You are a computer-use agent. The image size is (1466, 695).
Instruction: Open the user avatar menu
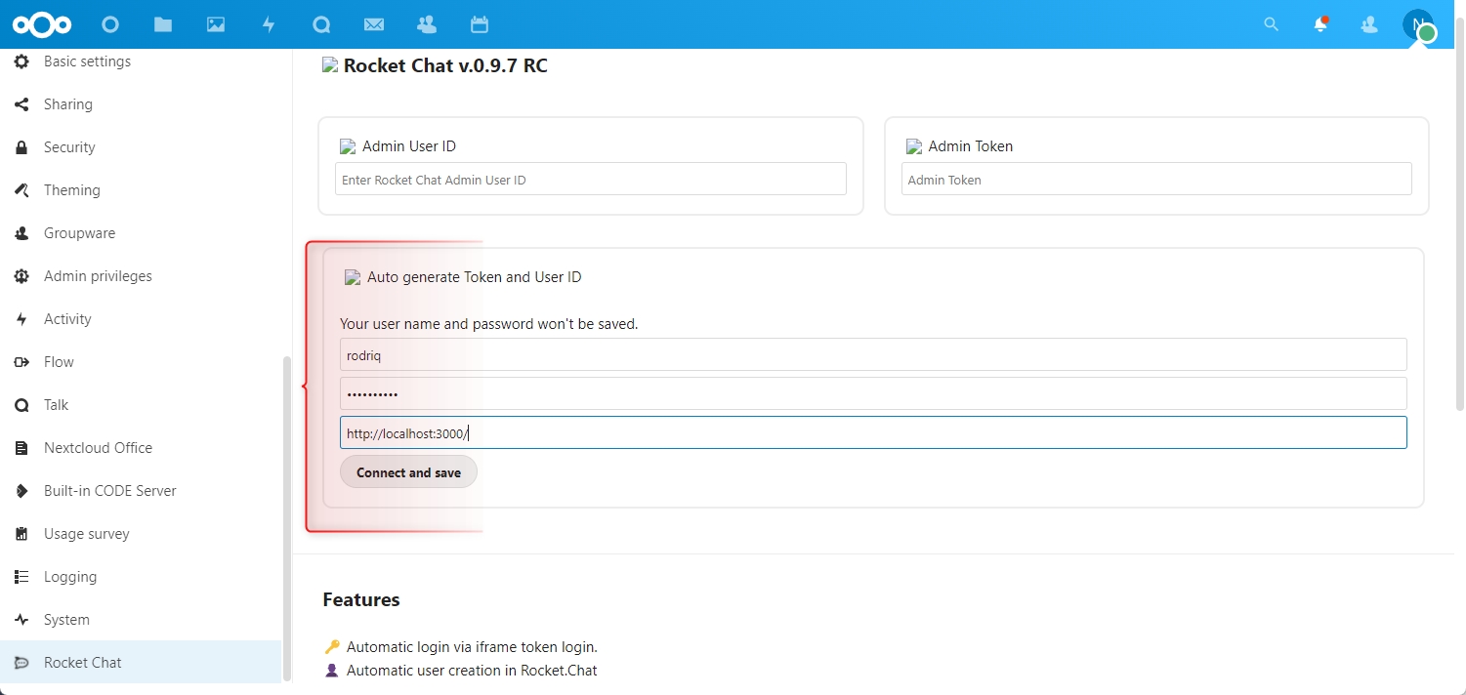(1418, 24)
